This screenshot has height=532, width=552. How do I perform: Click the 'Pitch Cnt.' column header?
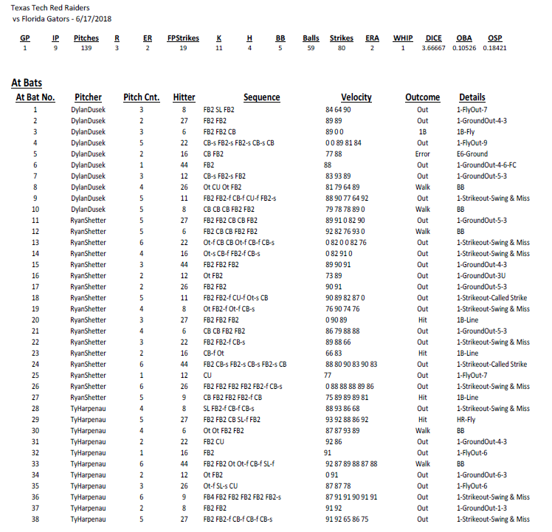coord(142,97)
